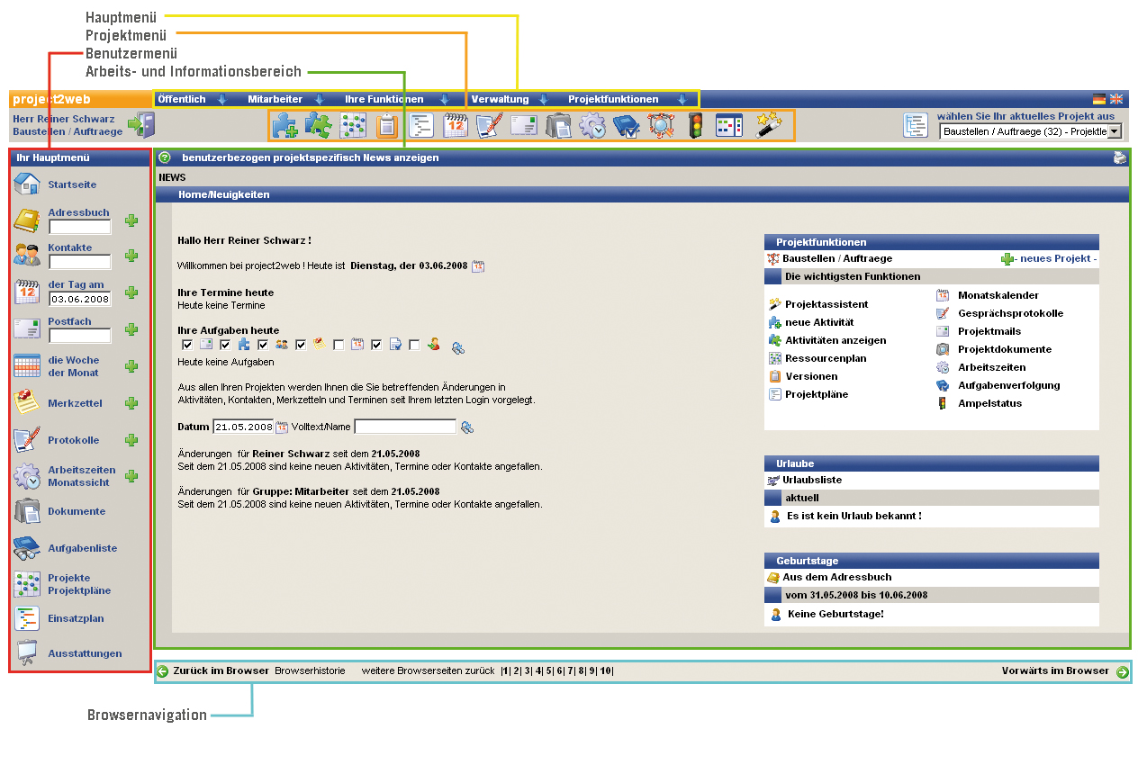Image resolution: width=1138 pixels, height=765 pixels.
Task: Click the magnifier search toolbar icon
Action: (661, 126)
